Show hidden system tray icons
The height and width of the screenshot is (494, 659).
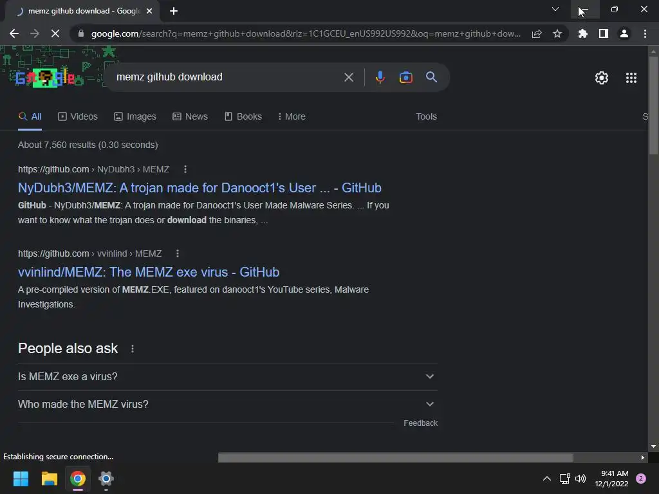[x=547, y=479]
